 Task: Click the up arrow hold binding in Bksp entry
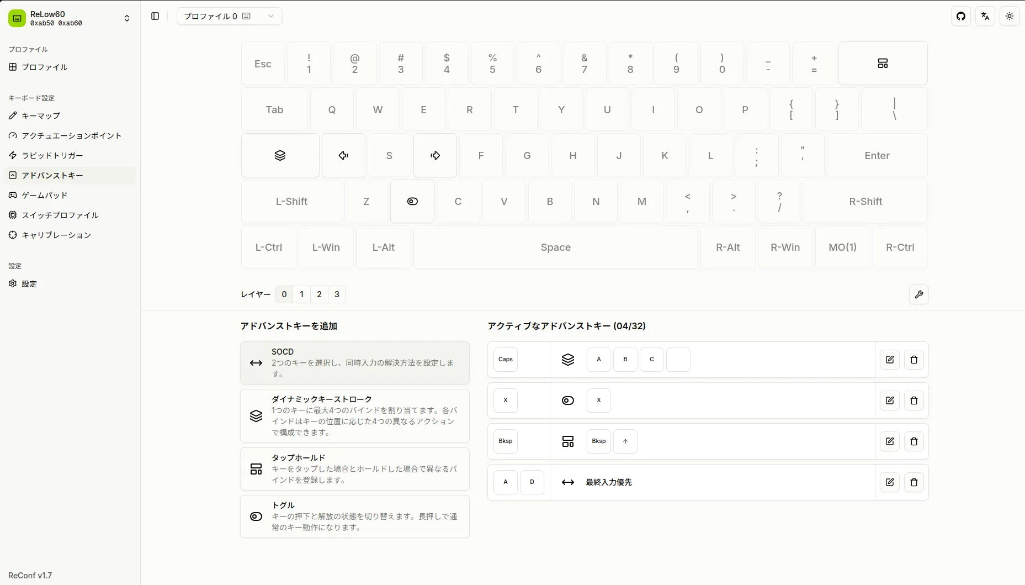pos(625,441)
